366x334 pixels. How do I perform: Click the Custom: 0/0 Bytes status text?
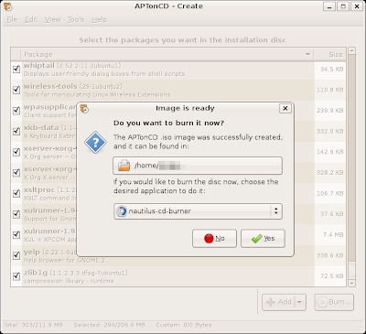[x=184, y=325]
